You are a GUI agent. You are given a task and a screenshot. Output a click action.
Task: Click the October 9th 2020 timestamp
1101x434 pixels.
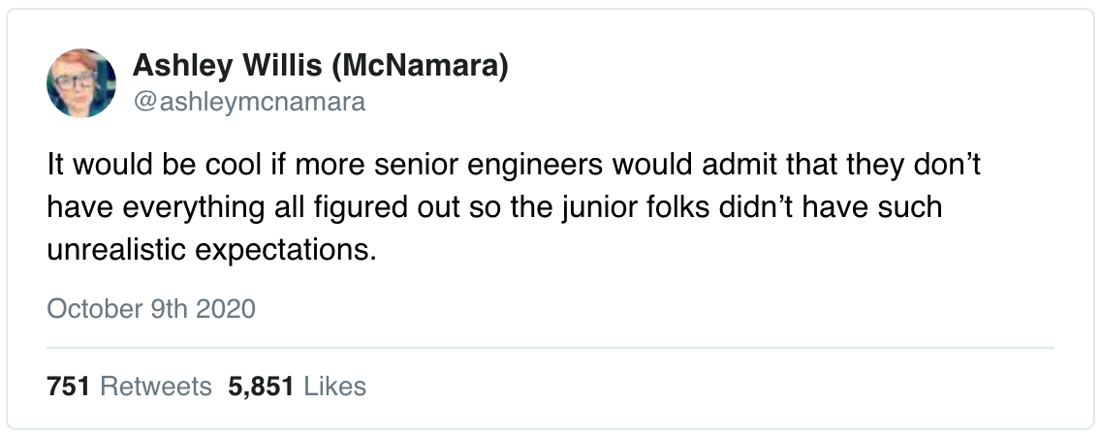coord(151,309)
